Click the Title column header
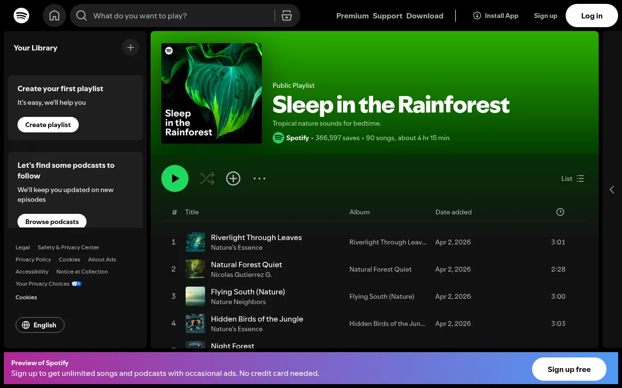The height and width of the screenshot is (388, 622). point(192,212)
